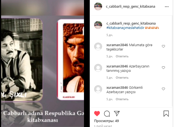Open xuraman3846 avatar on first comment
The image size is (174, 127).
(98, 46)
